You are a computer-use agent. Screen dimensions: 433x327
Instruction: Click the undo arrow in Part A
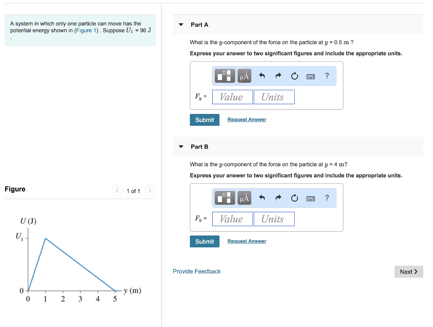tap(262, 76)
